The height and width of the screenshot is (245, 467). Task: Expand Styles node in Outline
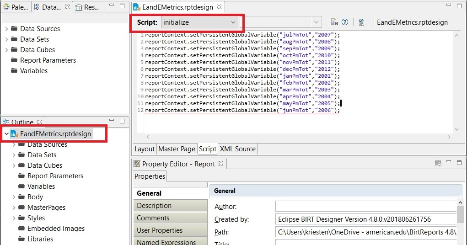[x=14, y=218]
